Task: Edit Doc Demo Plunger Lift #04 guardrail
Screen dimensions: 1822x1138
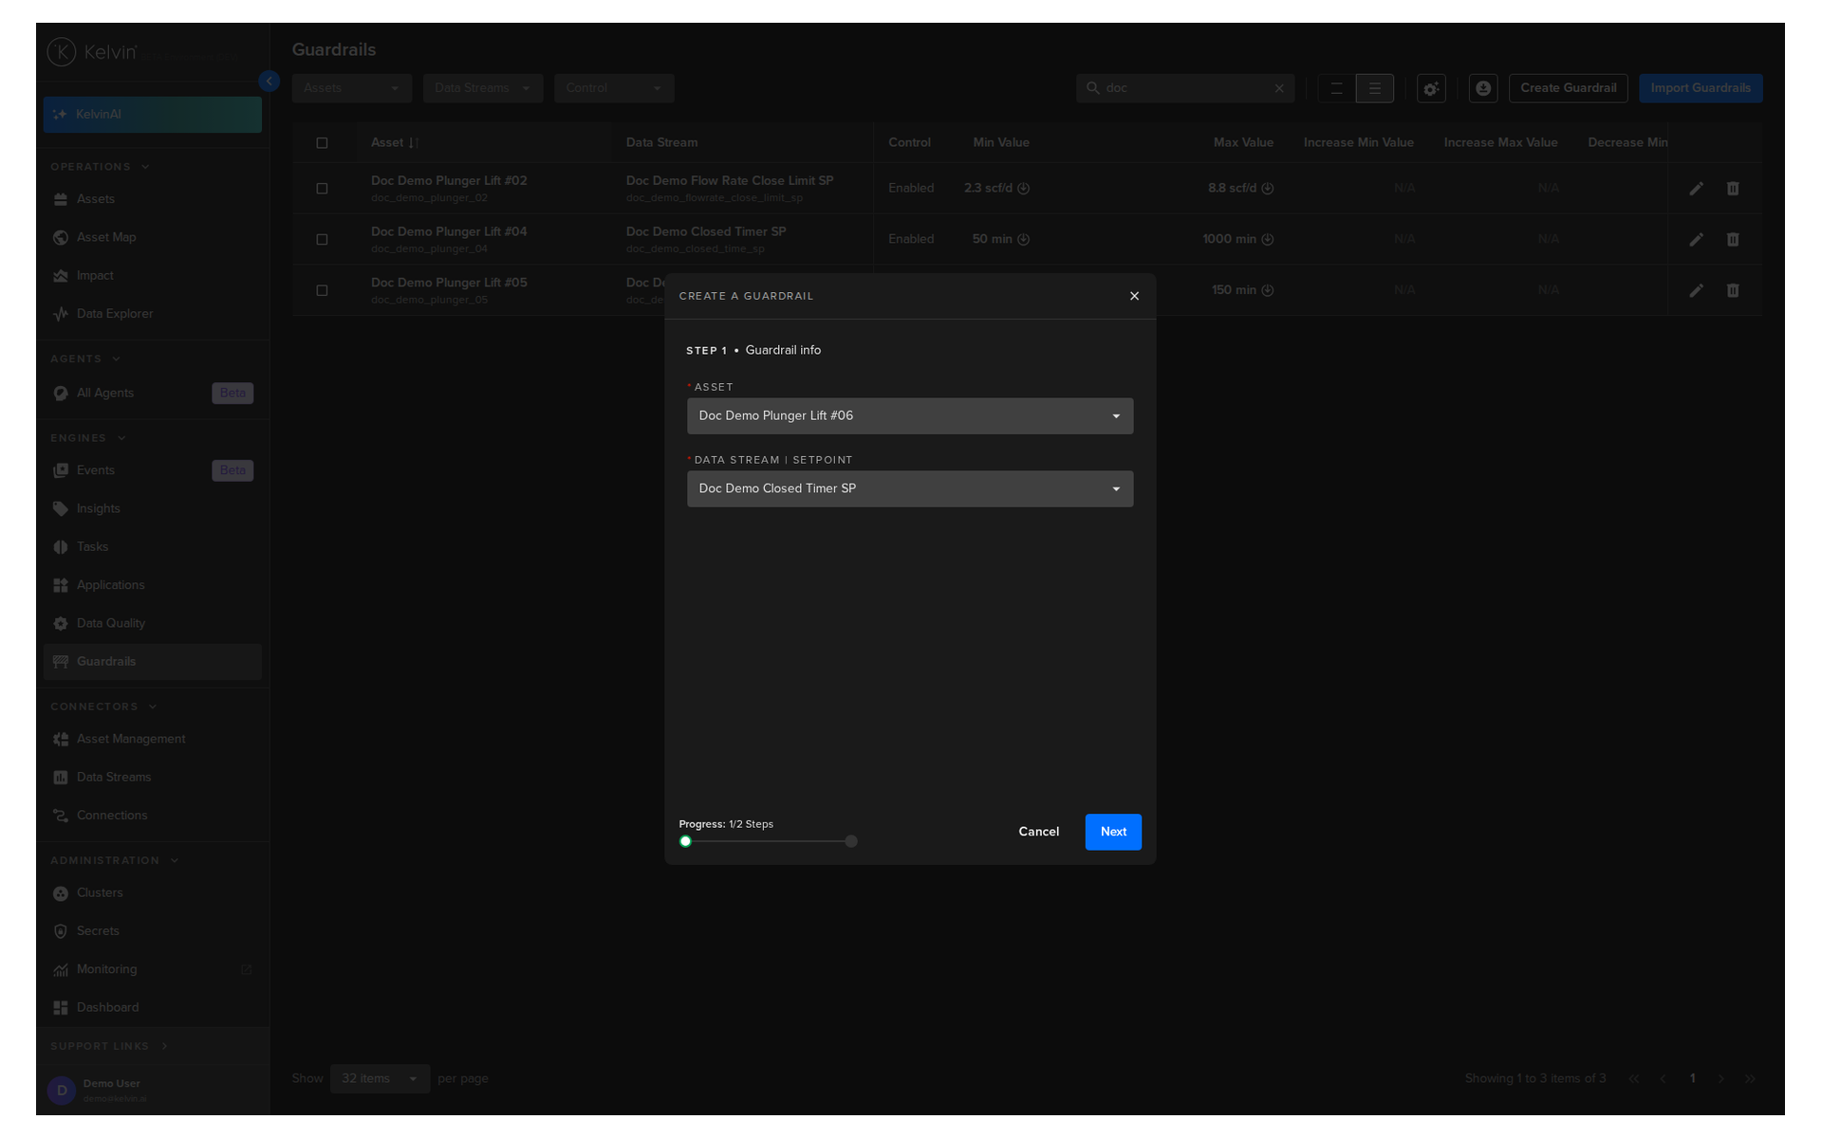Action: 1697,240
